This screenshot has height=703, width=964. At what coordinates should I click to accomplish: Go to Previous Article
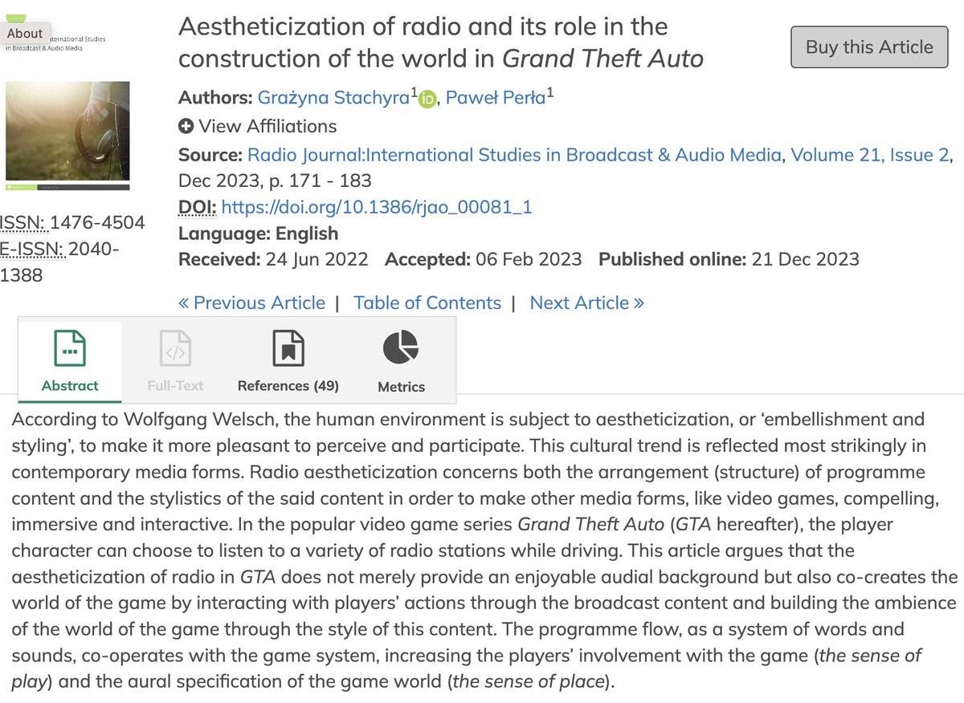tap(252, 303)
